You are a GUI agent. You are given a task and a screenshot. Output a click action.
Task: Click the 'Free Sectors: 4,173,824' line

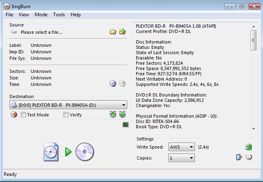point(159,63)
